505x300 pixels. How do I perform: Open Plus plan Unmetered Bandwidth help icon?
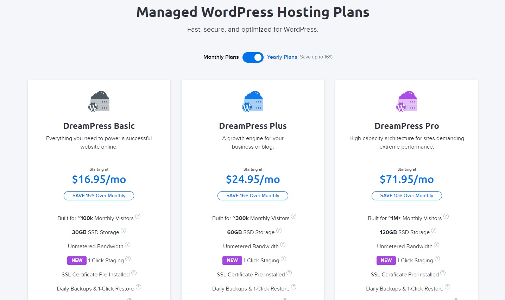(x=283, y=245)
